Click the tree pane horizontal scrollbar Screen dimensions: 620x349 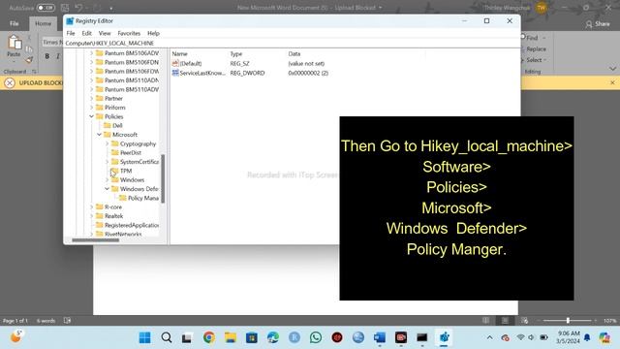click(95, 239)
